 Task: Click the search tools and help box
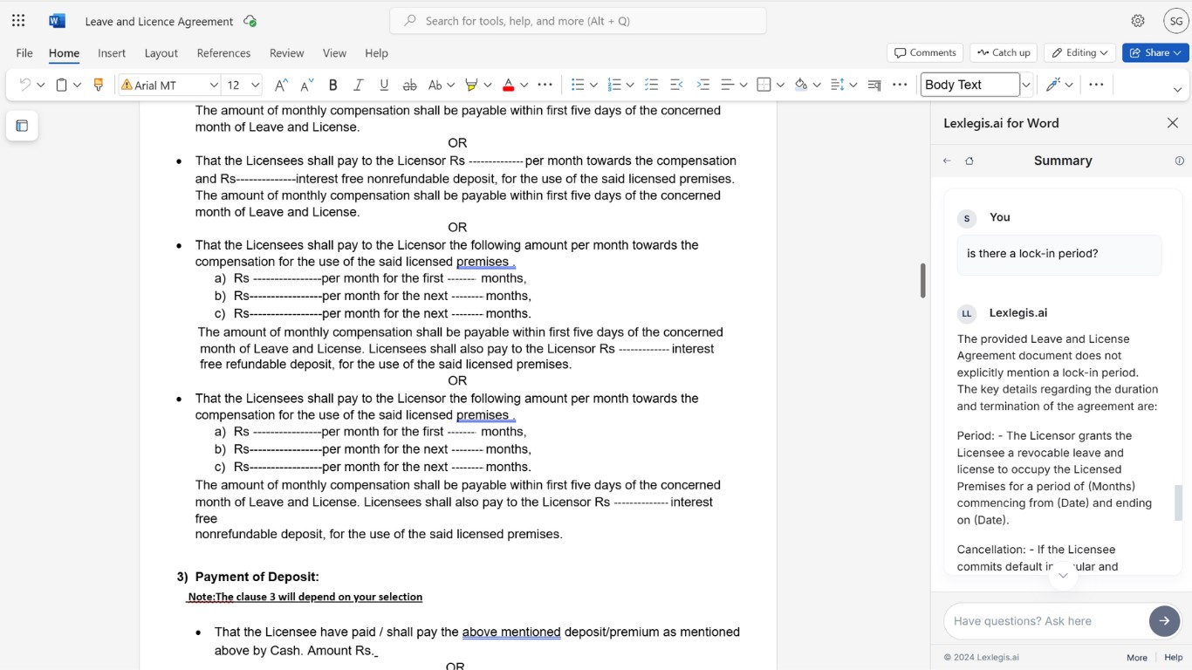pyautogui.click(x=578, y=21)
